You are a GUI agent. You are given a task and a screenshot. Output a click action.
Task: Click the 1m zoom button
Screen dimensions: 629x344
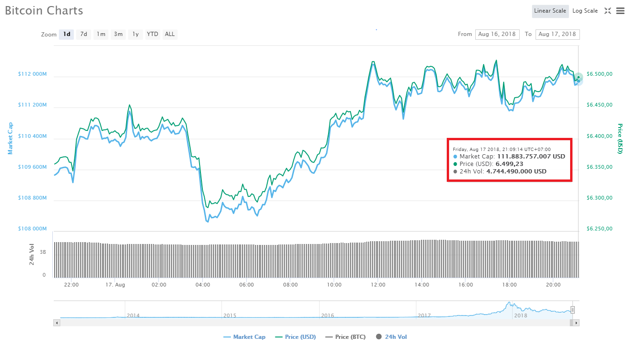pyautogui.click(x=100, y=34)
